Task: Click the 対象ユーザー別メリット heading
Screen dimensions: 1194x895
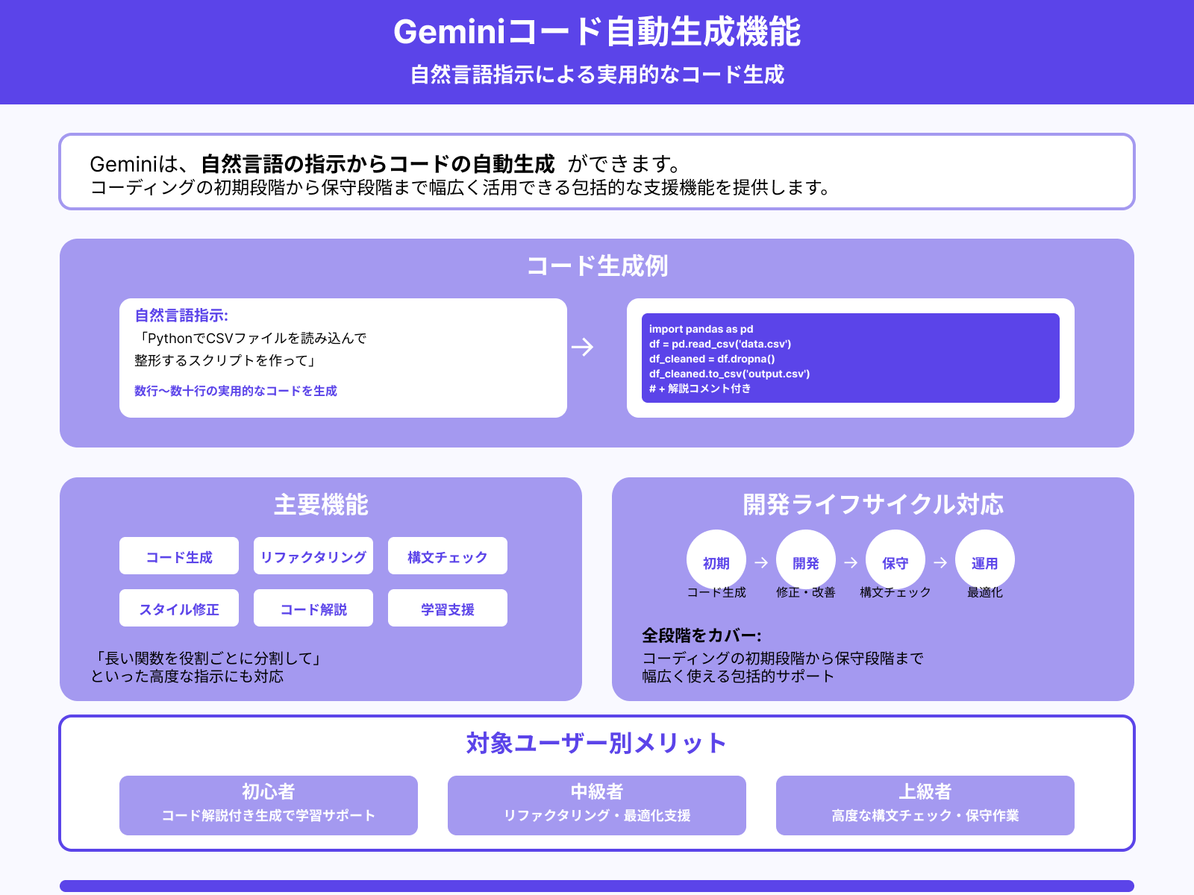Action: tap(596, 743)
